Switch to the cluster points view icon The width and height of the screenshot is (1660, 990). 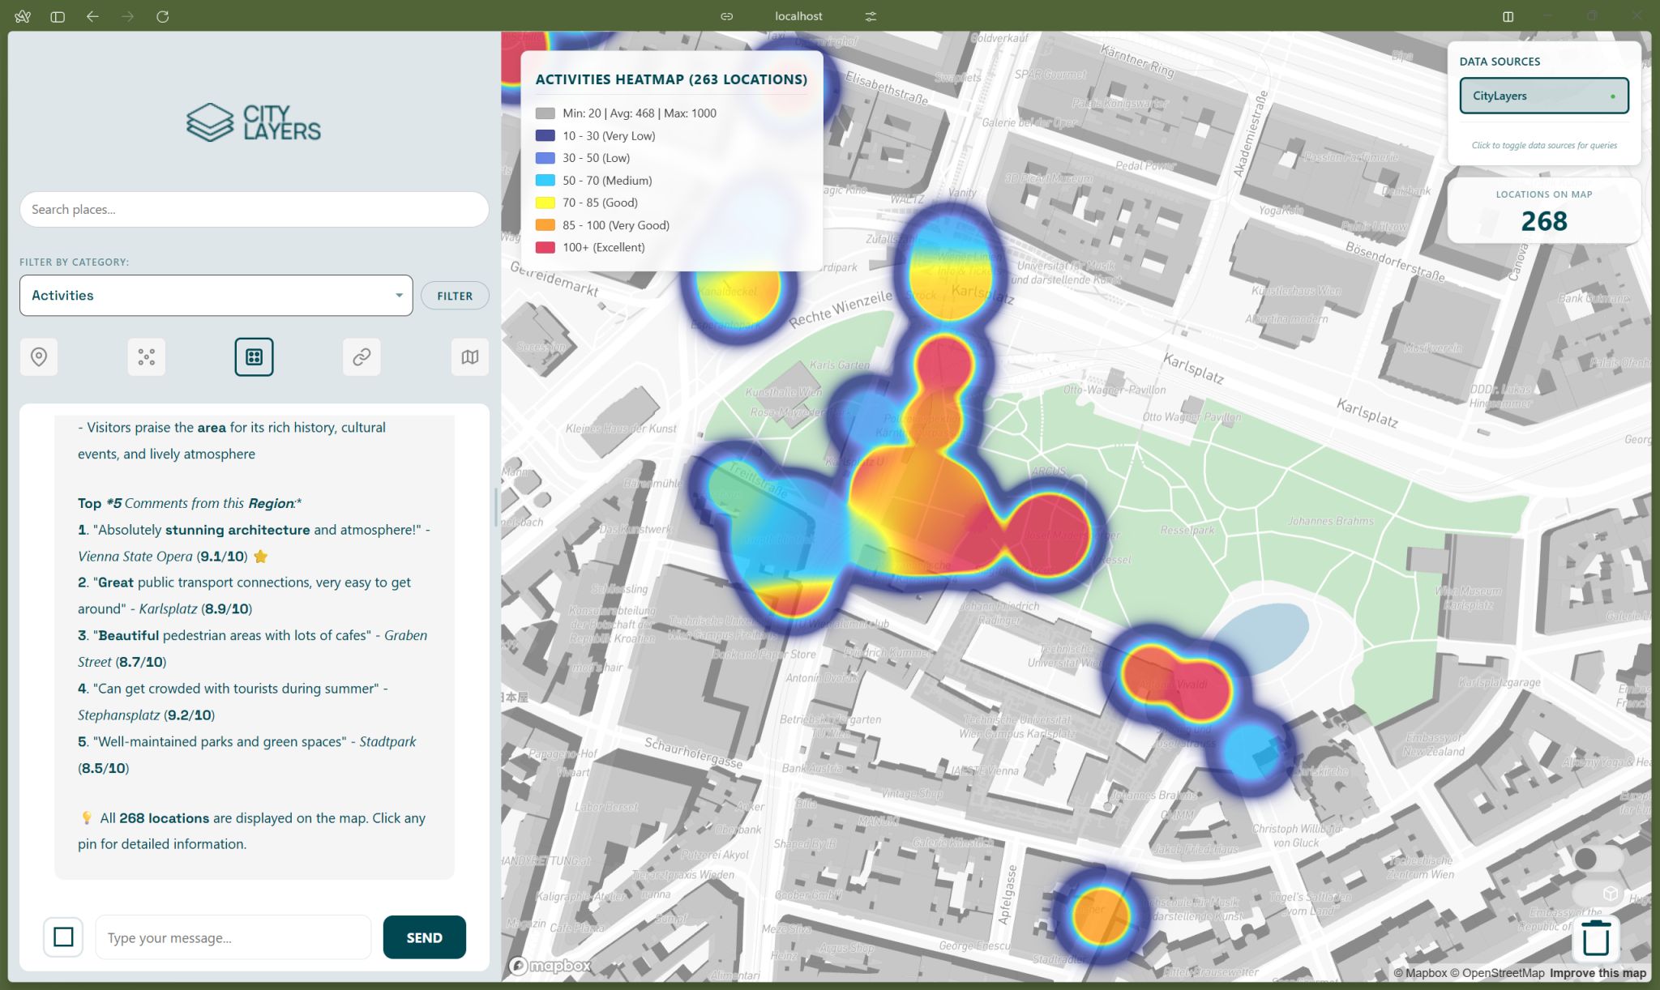point(146,356)
